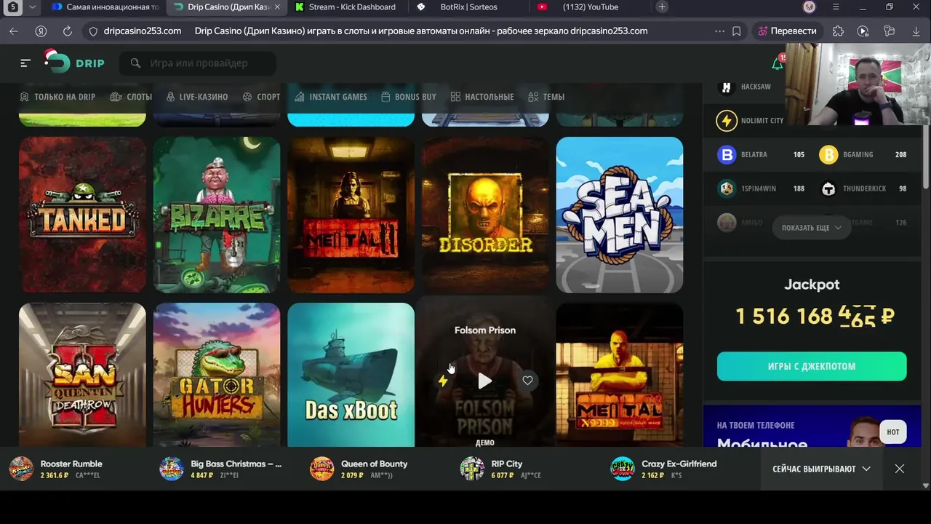Close the Drip Casino browser tab
Image resolution: width=931 pixels, height=524 pixels.
click(x=276, y=7)
